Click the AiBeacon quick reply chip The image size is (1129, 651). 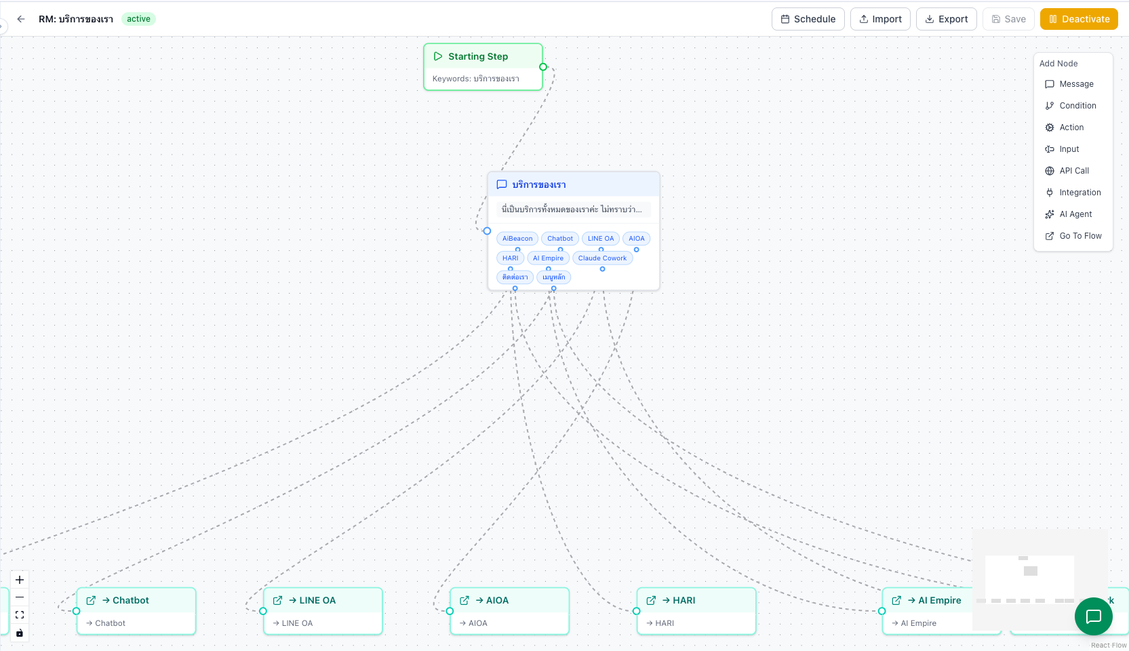(x=517, y=238)
